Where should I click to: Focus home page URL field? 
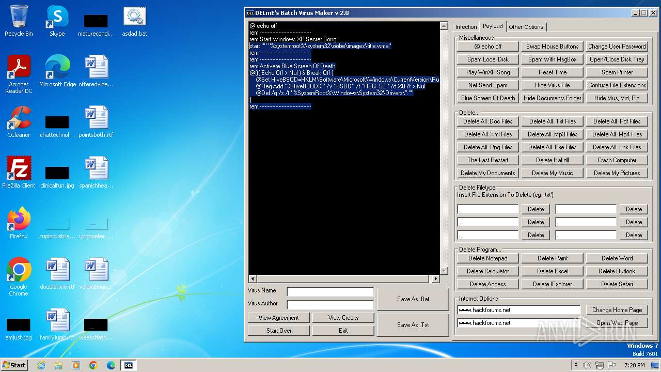[519, 310]
